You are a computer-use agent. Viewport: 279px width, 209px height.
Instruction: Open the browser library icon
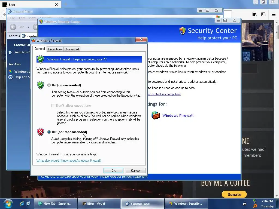click(x=254, y=15)
